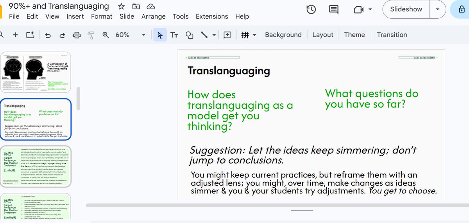Open the Arrange menu
This screenshot has height=223, width=469.
click(153, 16)
